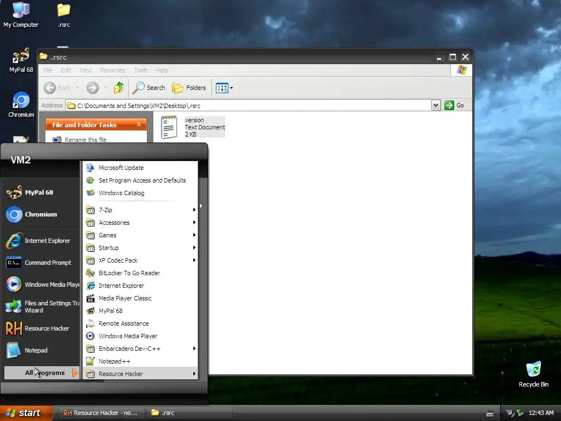
Task: Expand Resource Hacker submenu in All Programs
Action: (140, 374)
